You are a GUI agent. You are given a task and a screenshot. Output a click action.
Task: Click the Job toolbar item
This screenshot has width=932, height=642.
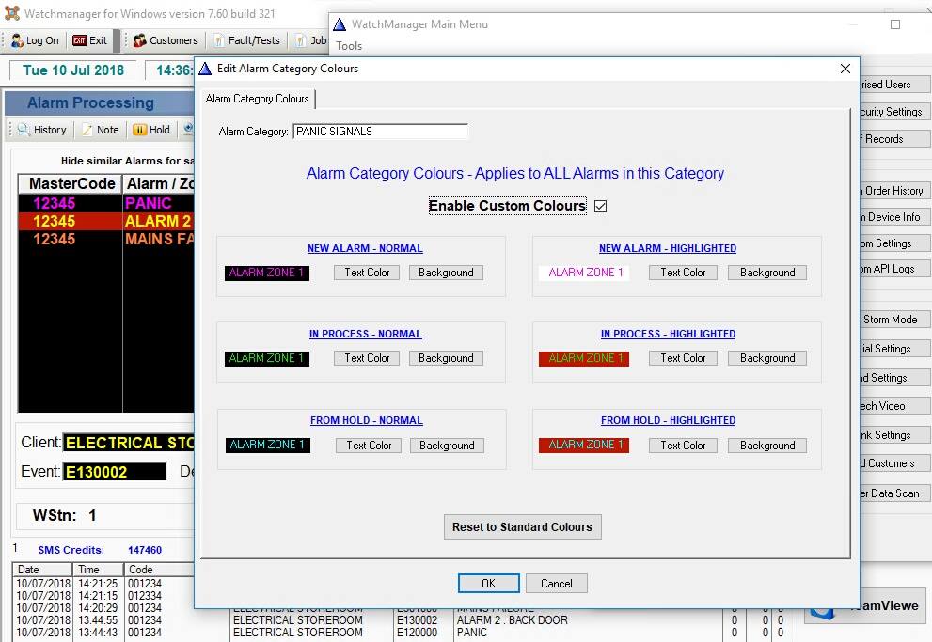[x=311, y=40]
